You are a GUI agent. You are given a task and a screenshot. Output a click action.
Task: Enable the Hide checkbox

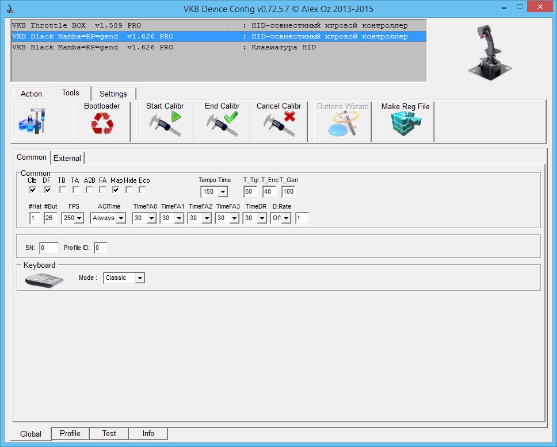[129, 190]
